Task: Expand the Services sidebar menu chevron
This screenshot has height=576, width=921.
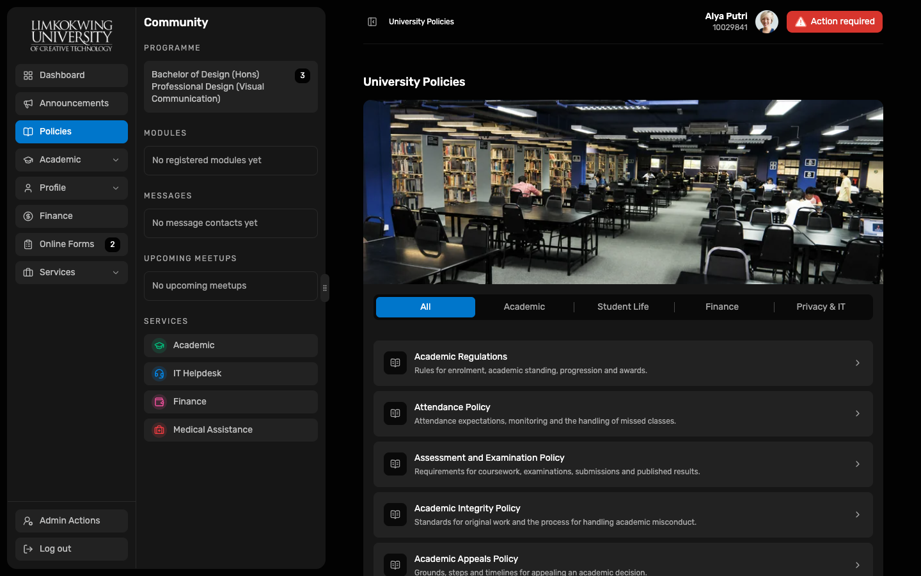Action: tap(116, 273)
